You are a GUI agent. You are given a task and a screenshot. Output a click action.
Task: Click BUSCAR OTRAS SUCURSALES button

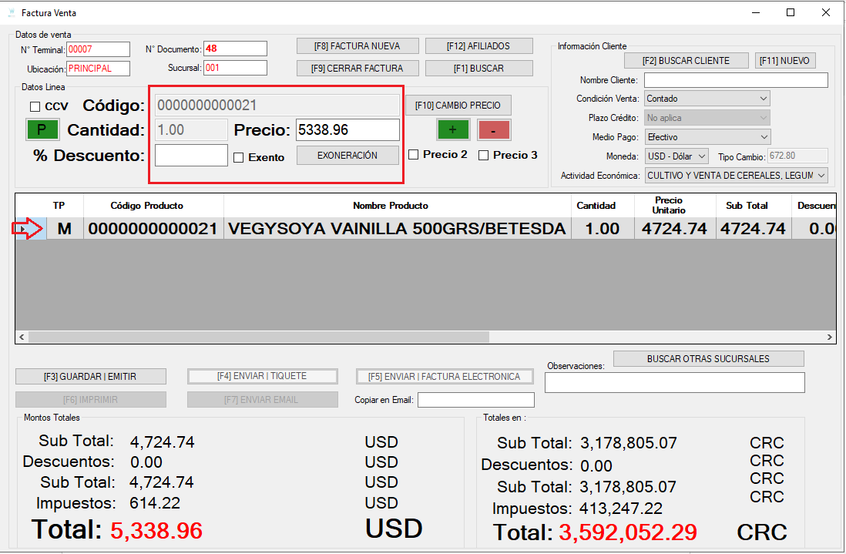pos(708,359)
